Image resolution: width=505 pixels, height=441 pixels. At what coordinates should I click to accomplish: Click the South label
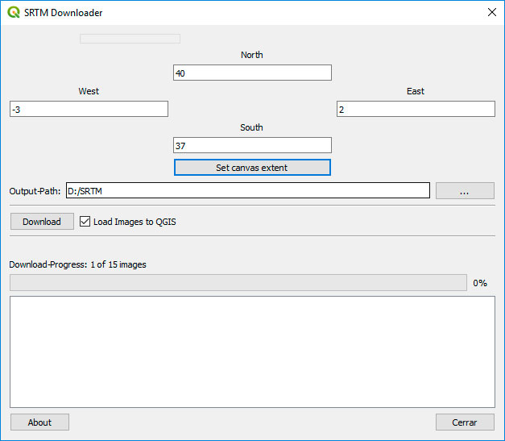click(251, 127)
